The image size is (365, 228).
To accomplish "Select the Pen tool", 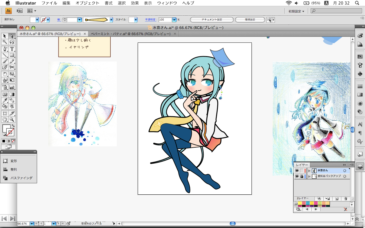I will tap(5, 49).
